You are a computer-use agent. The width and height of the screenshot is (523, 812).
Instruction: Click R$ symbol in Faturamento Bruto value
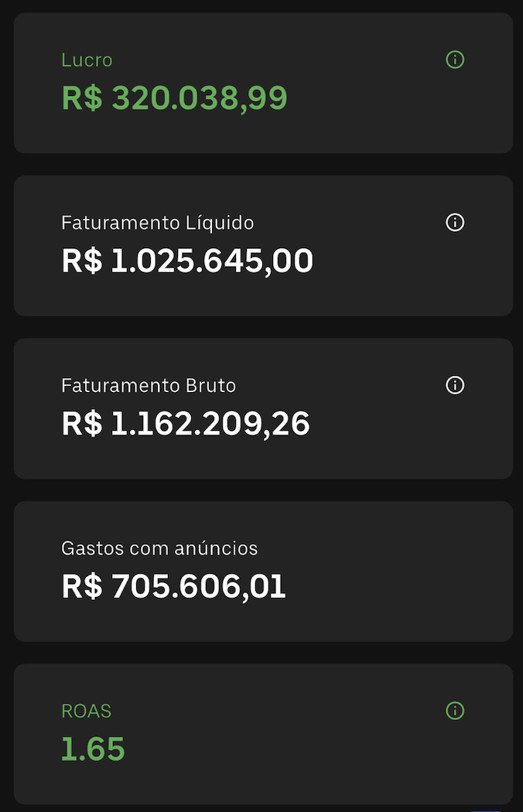click(x=81, y=424)
